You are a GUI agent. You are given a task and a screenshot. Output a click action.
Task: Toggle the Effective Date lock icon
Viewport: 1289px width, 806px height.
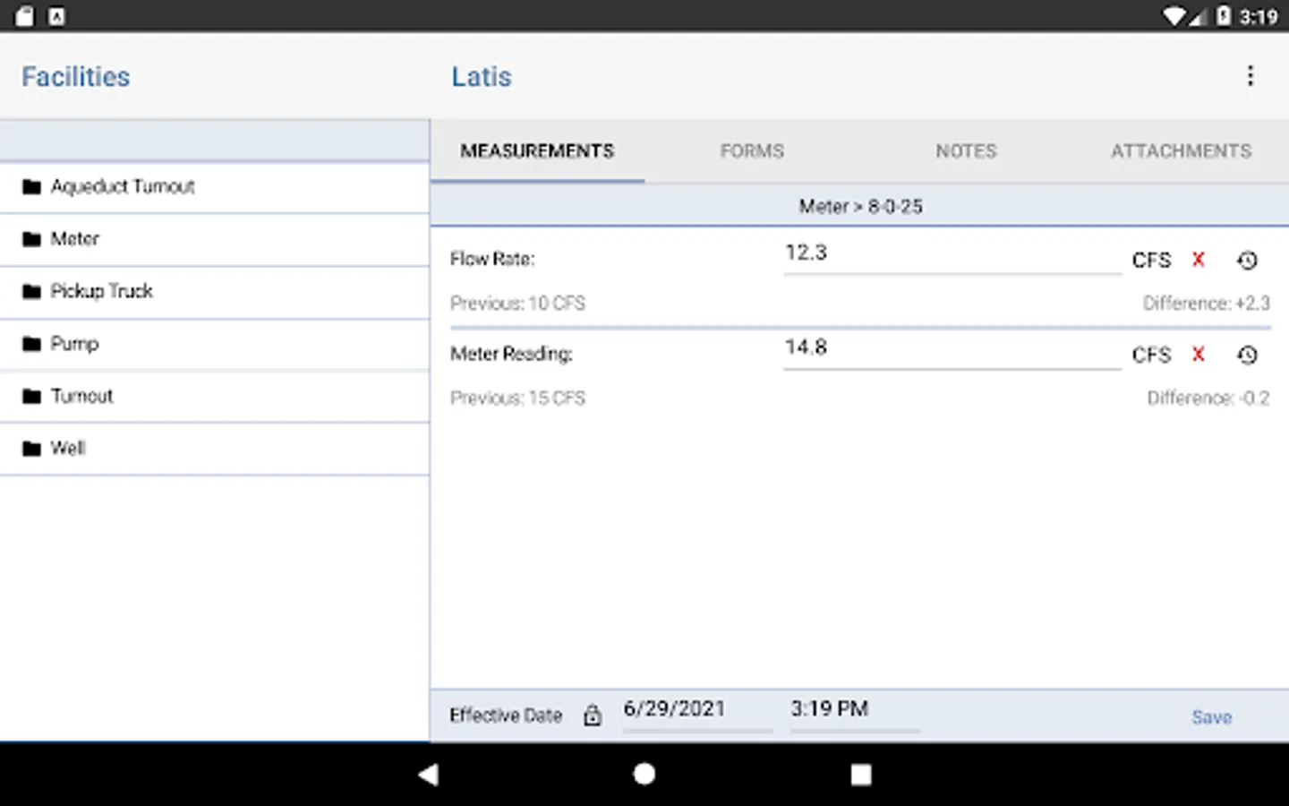point(593,715)
